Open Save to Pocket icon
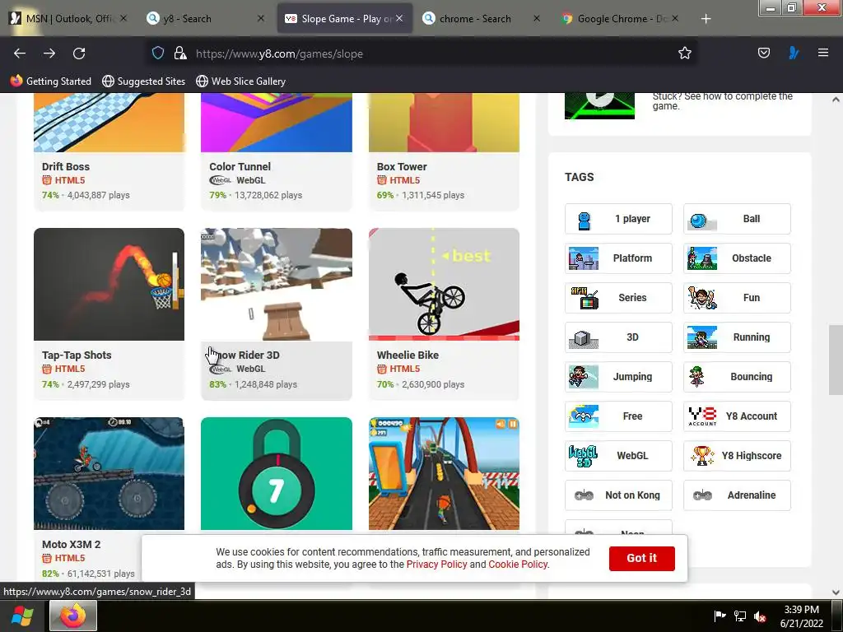 tap(763, 53)
